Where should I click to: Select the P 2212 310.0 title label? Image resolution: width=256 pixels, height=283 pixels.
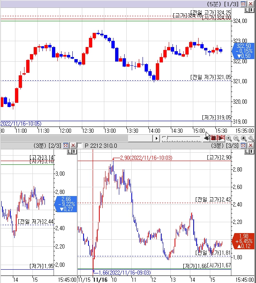[101, 146]
